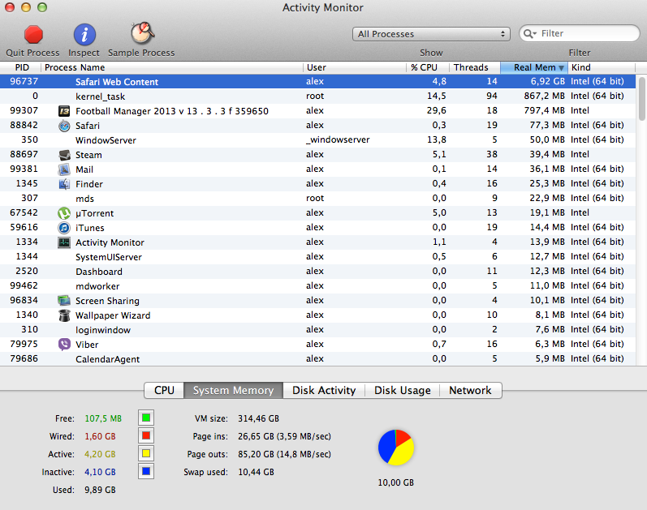The height and width of the screenshot is (510, 647).
Task: Click the Wallpaper Wizard hat icon
Action: [64, 315]
